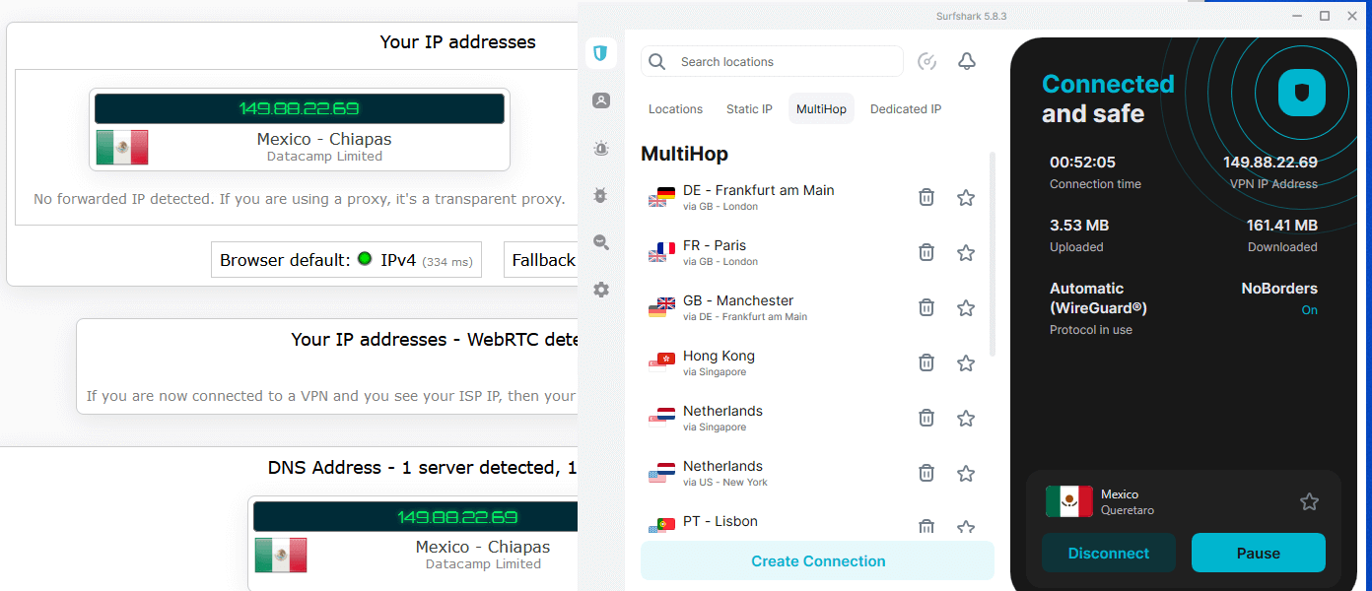Click Automatic (WireGuard®) protocol text
This screenshot has width=1372, height=591.
coord(1098,298)
